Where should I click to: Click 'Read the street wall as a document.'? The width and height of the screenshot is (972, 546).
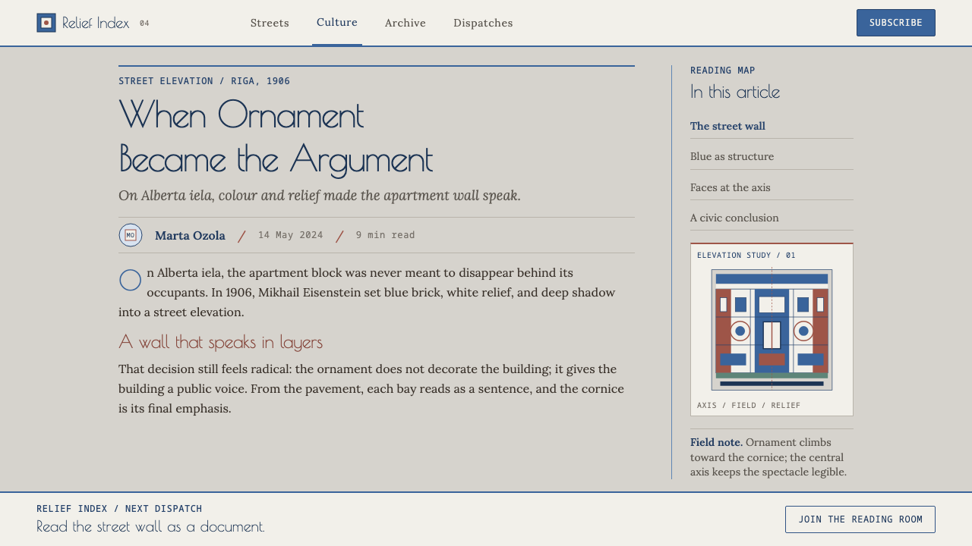[150, 526]
